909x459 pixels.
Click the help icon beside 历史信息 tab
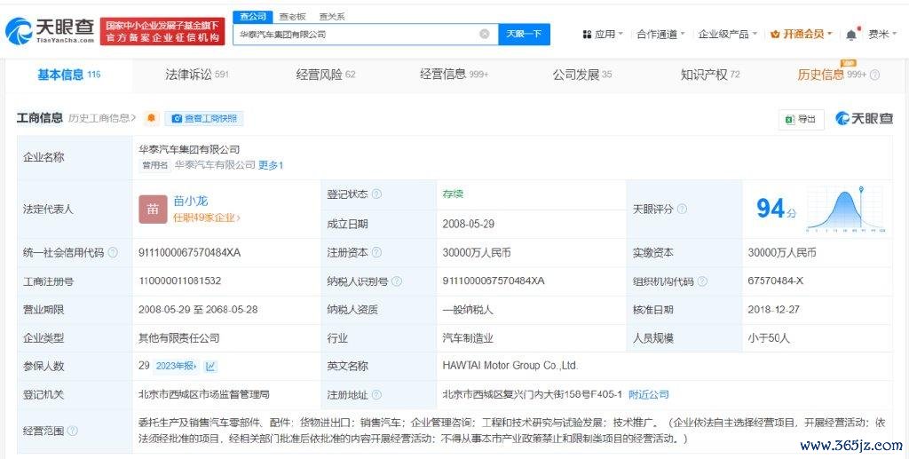(x=874, y=75)
